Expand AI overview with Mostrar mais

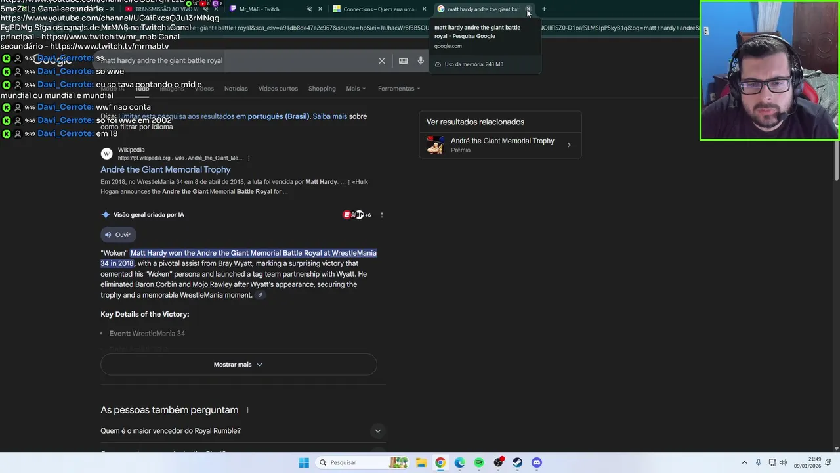[x=238, y=365]
